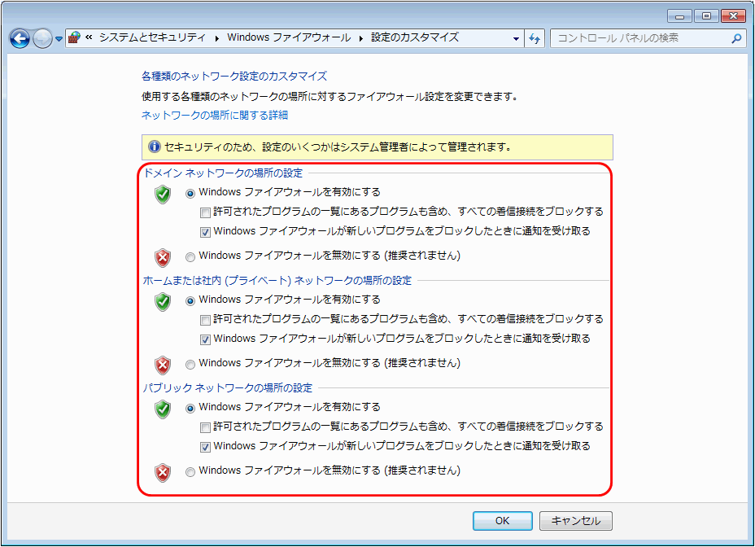
Task: Click the green shield icon for public network
Action: (x=162, y=409)
